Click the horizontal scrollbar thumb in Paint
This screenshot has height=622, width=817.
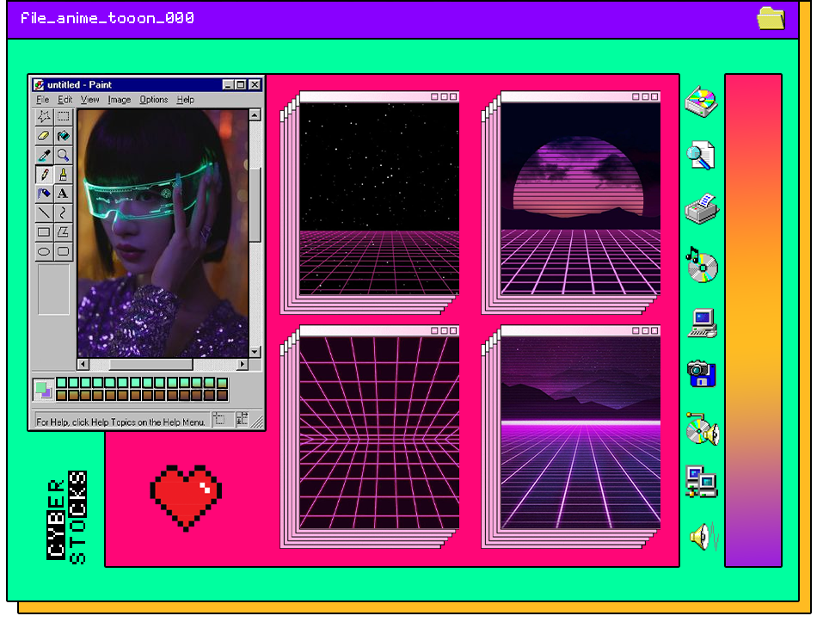[151, 364]
